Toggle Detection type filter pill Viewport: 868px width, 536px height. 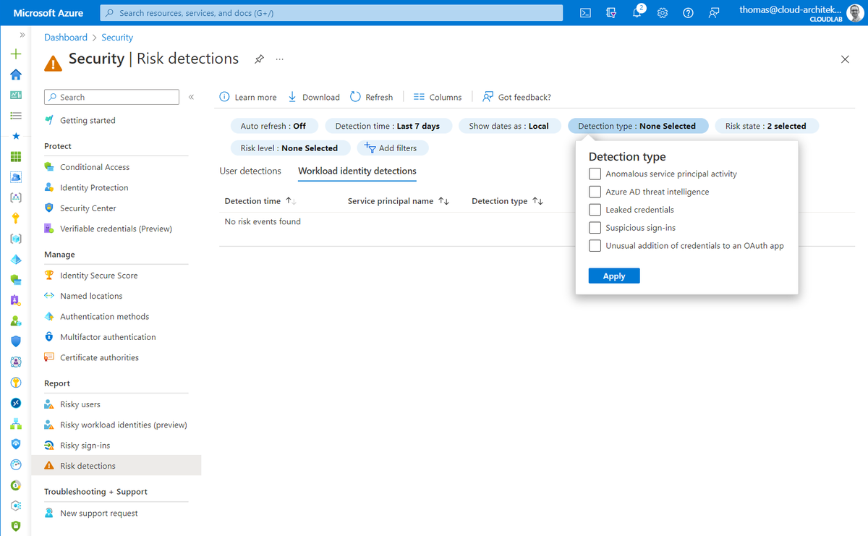[x=637, y=126]
